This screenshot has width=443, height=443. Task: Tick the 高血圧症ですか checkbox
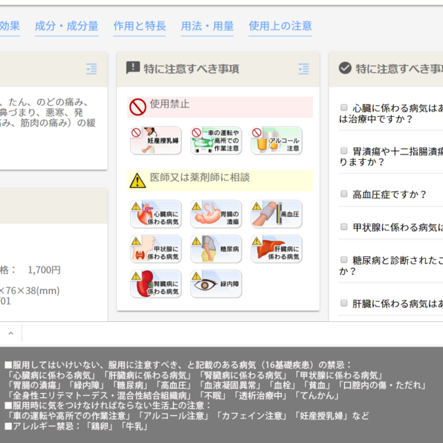coord(344,195)
